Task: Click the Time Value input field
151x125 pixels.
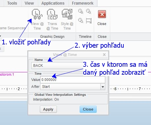Action: pos(73,80)
